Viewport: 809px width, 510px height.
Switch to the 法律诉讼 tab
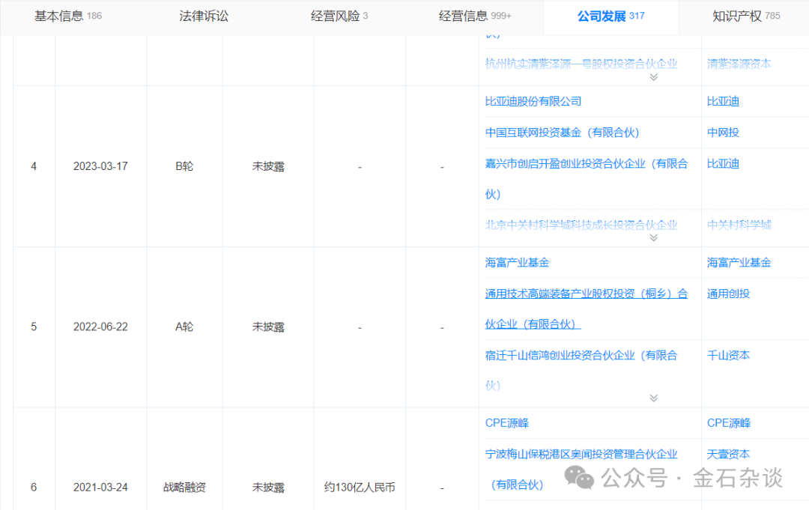click(x=204, y=16)
